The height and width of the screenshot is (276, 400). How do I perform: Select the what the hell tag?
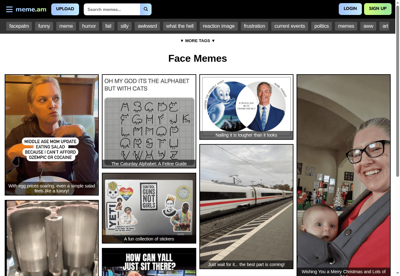[180, 26]
